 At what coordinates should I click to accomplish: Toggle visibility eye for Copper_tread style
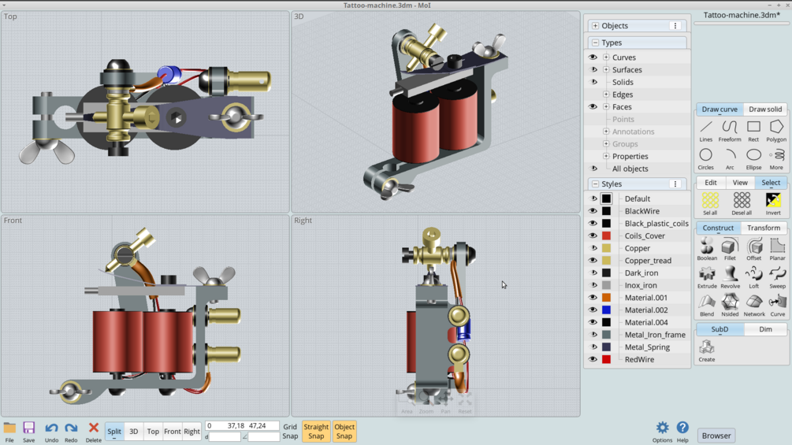click(593, 261)
